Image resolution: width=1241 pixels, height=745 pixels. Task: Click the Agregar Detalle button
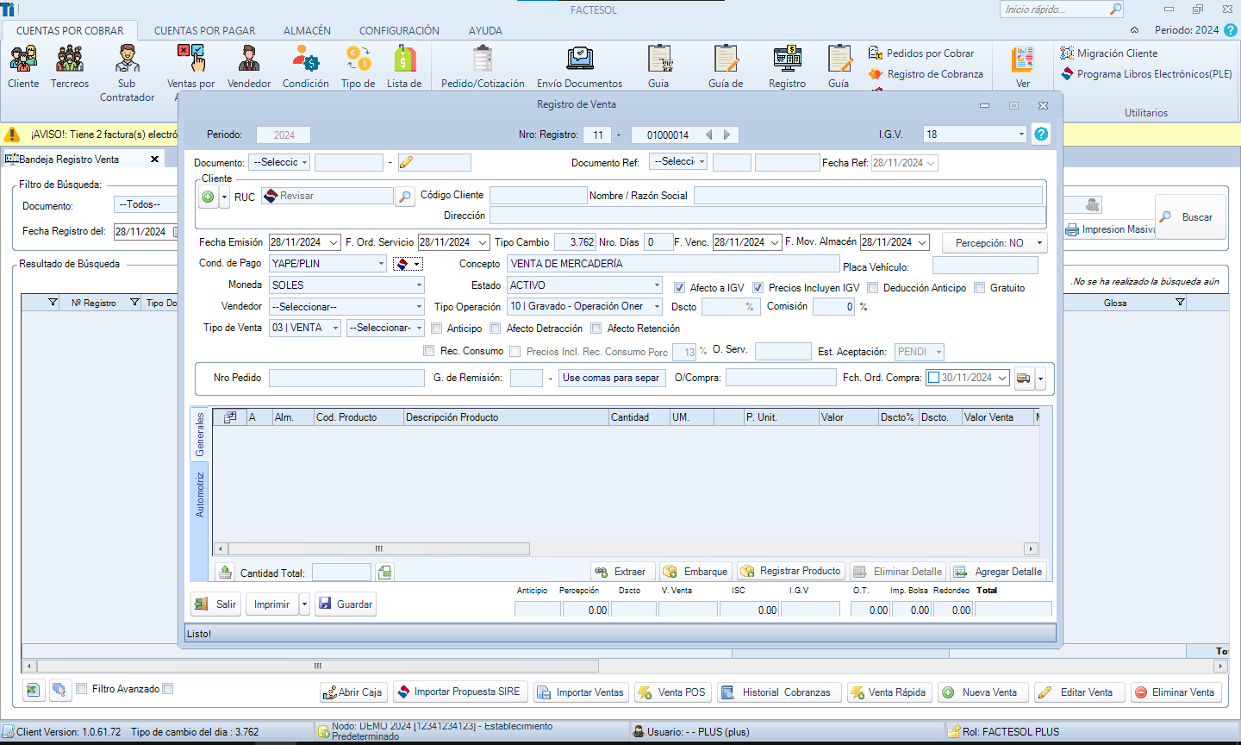pyautogui.click(x=999, y=572)
